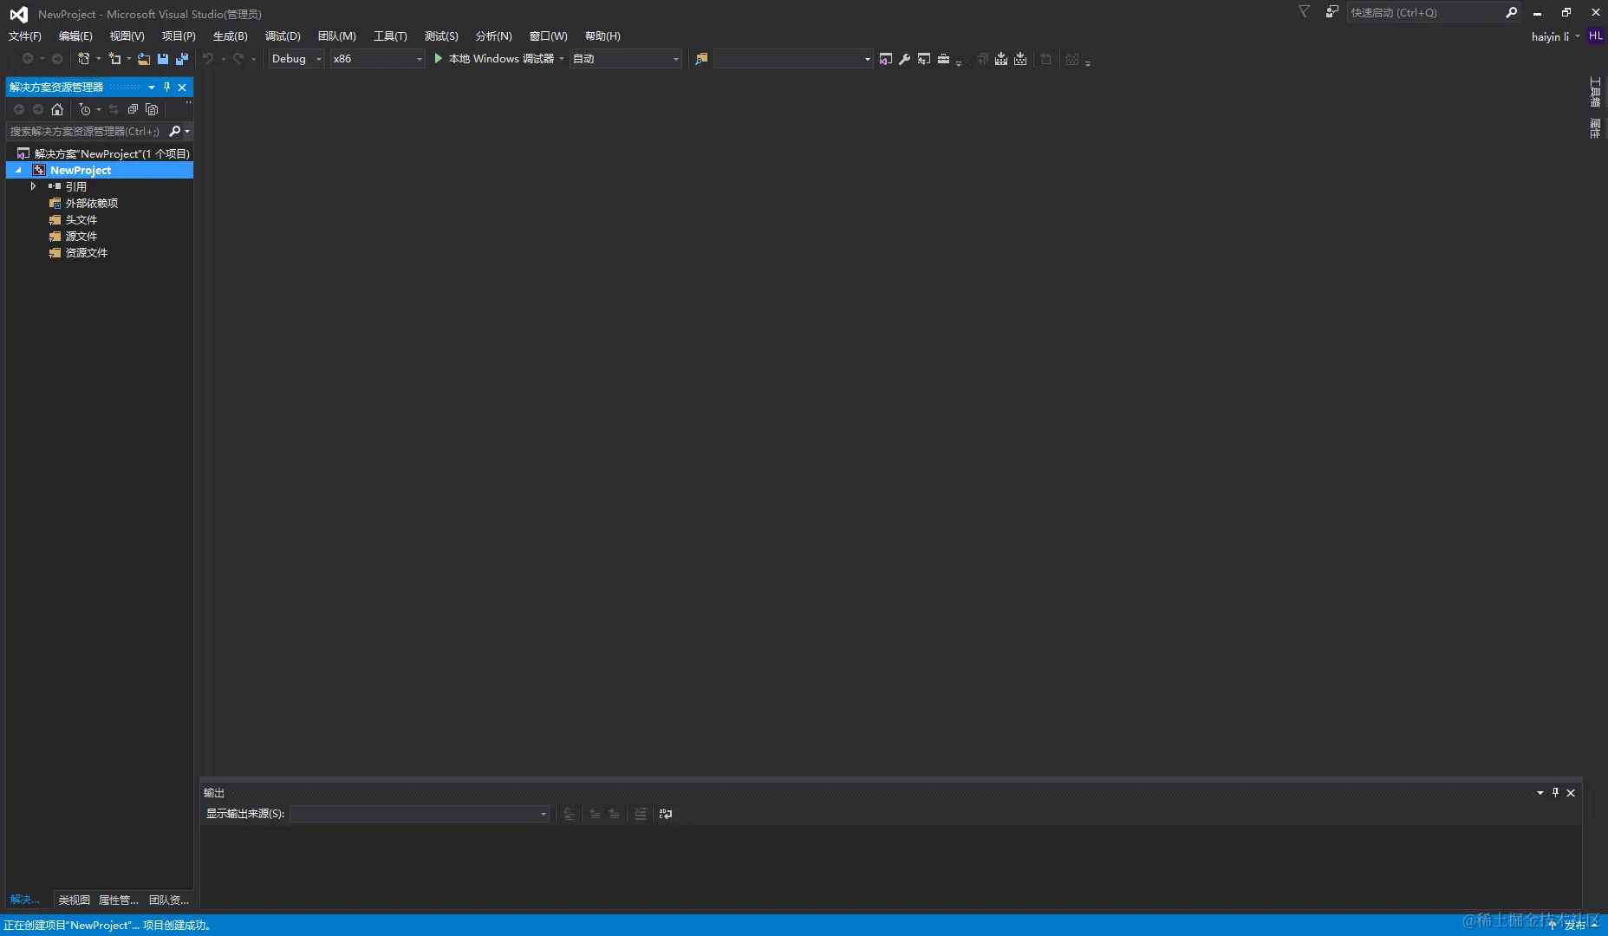Screen dimensions: 1608x936
Task: Click the undo toolbar icon
Action: (x=208, y=59)
